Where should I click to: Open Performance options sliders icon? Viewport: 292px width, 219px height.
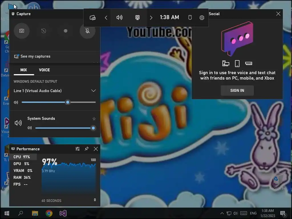[x=78, y=149]
